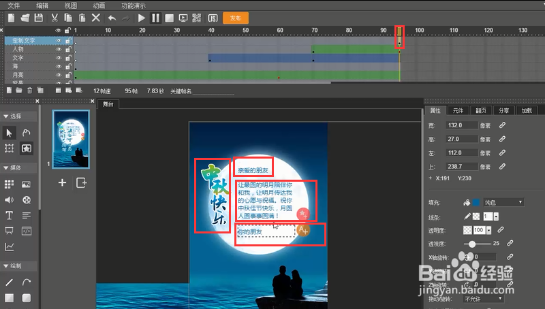
Task: Open the JS script editor icon
Action: (213, 18)
